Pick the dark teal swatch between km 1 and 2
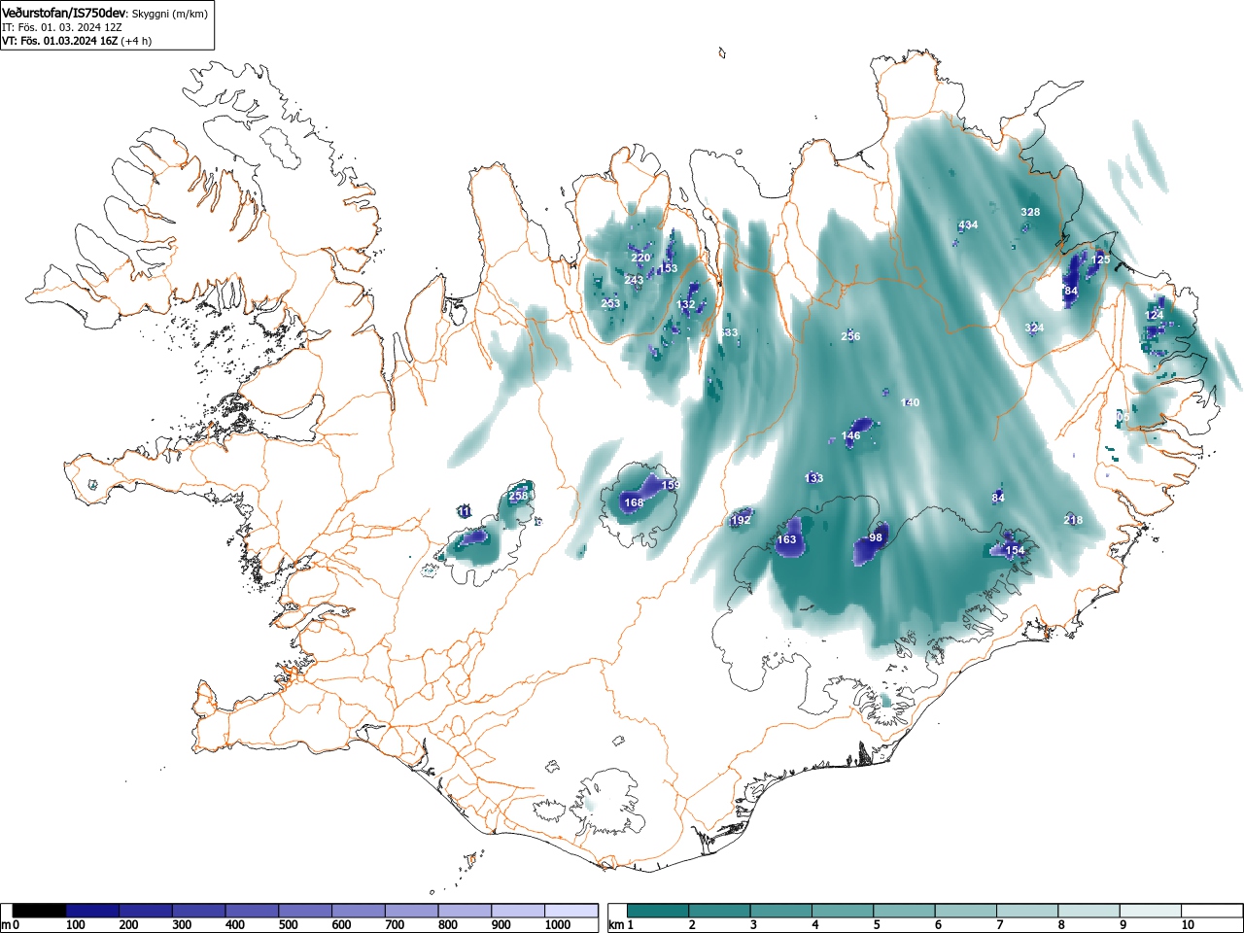1244x933 pixels. click(x=659, y=911)
